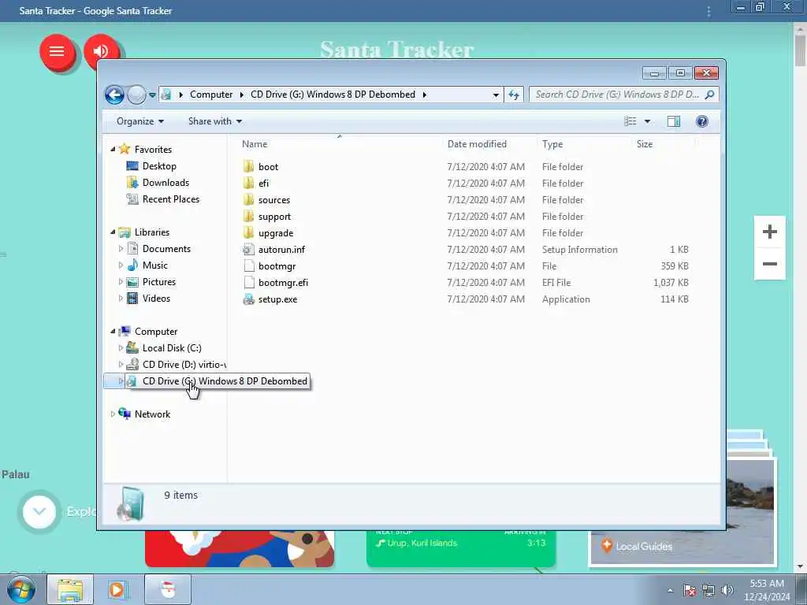Screen dimensions: 807x605
Task: Select the bootmgr file icon
Action: coord(248,266)
